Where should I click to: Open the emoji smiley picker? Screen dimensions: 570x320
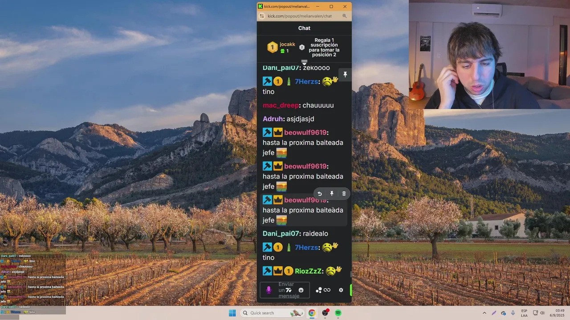(x=301, y=290)
